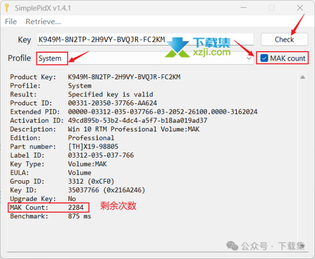Open the File menu

pos(11,22)
